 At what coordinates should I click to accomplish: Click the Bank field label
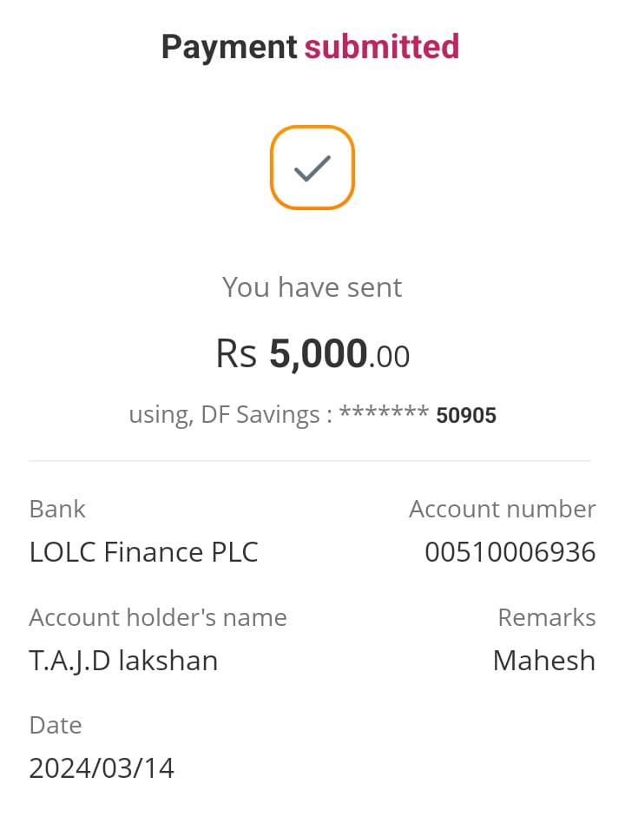pos(57,509)
